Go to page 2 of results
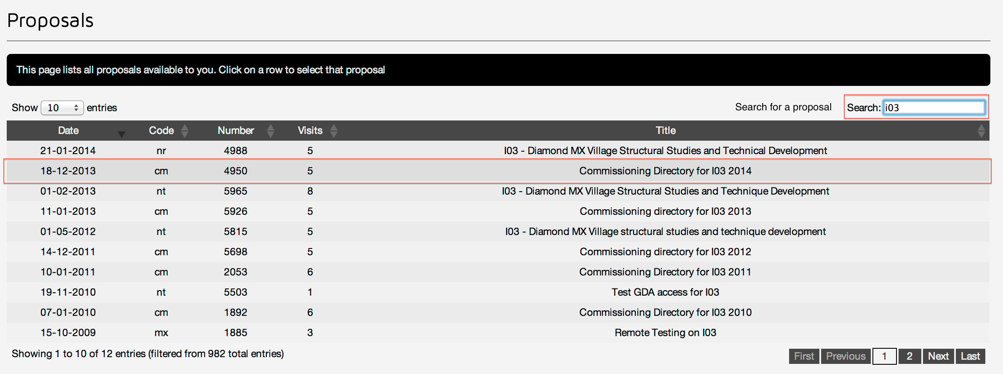Screen dimensions: 1003x374 (910, 356)
